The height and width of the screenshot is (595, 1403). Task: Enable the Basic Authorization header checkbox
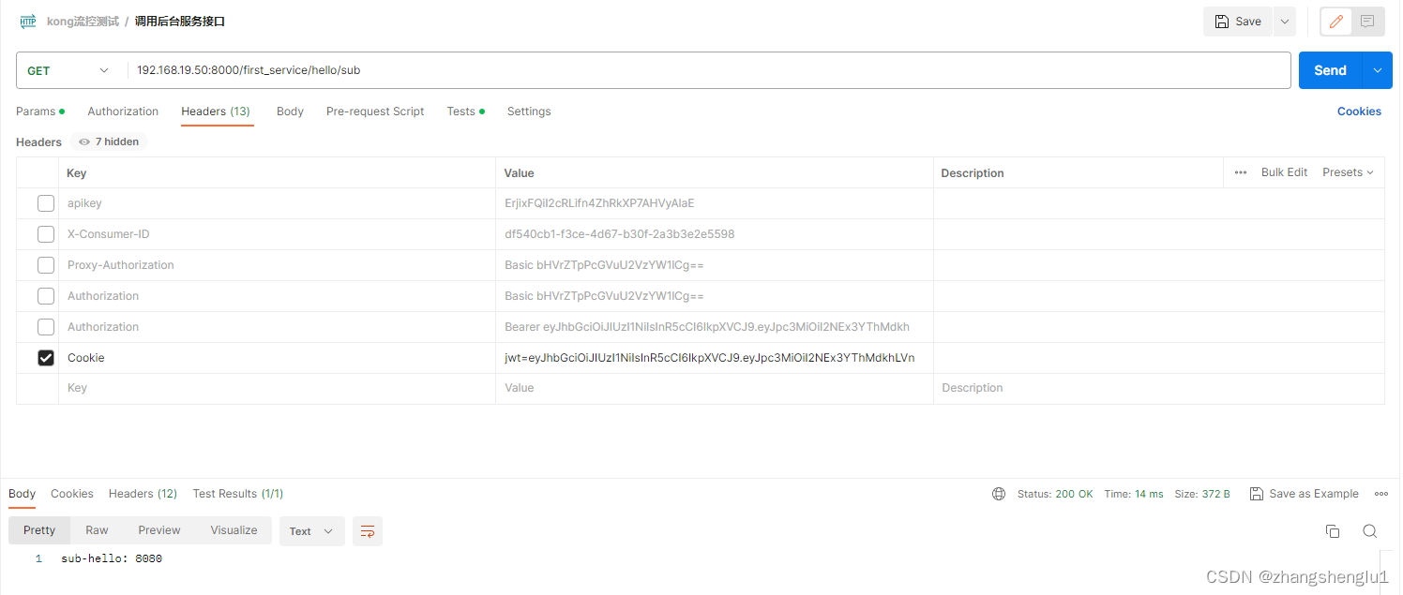[x=46, y=296]
